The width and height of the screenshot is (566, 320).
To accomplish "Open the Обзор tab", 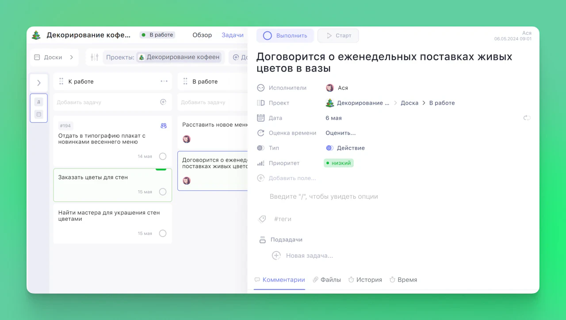I will [x=202, y=35].
